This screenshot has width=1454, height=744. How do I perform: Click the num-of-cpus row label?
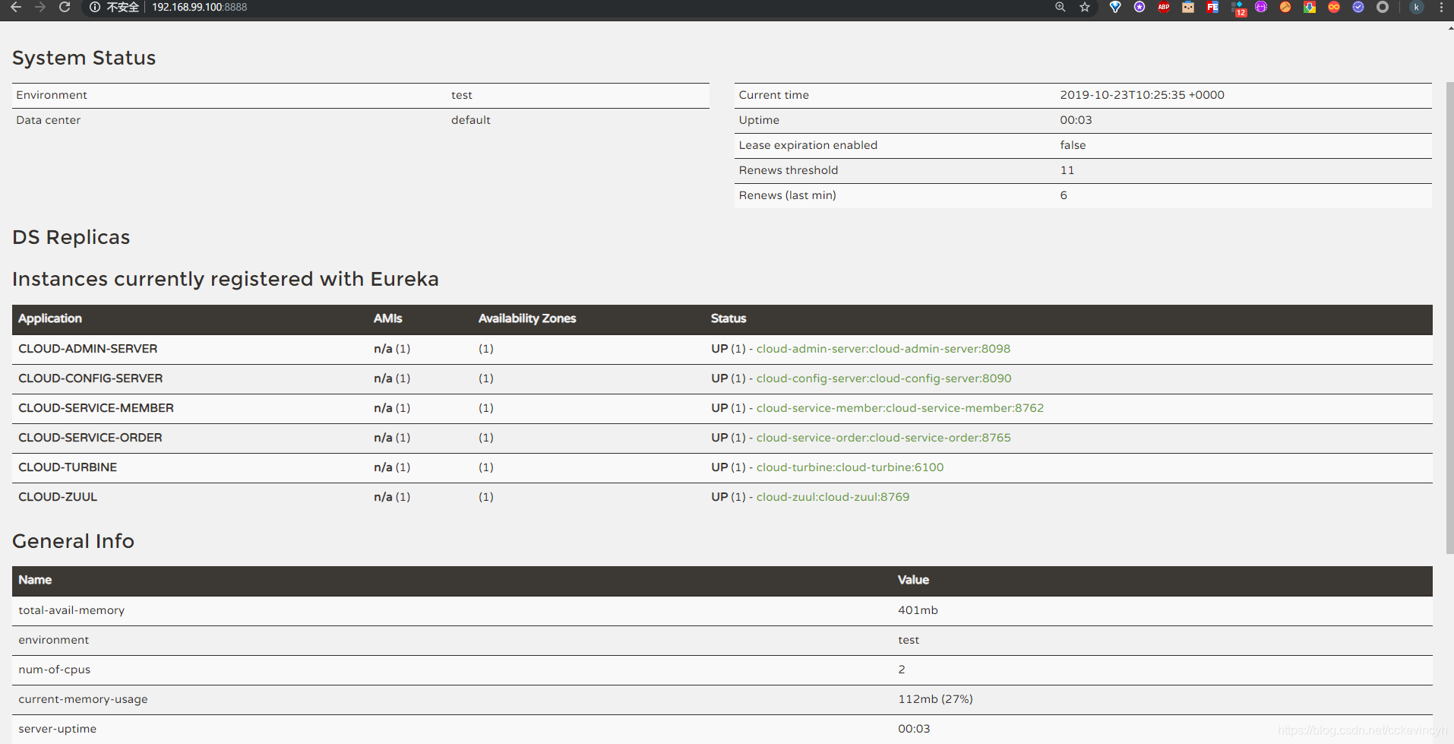54,670
